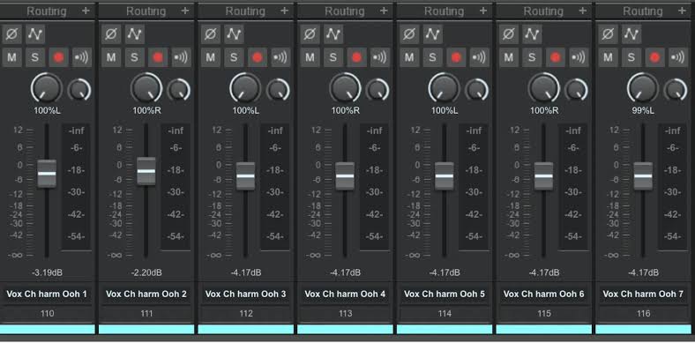Solo Vox Ch harm Ooh 1 track
Screen dimensions: 695x343
coord(35,57)
